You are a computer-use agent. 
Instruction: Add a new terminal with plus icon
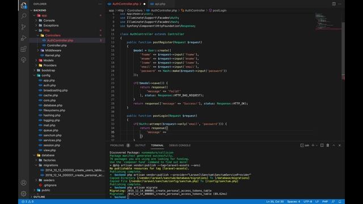313,145
